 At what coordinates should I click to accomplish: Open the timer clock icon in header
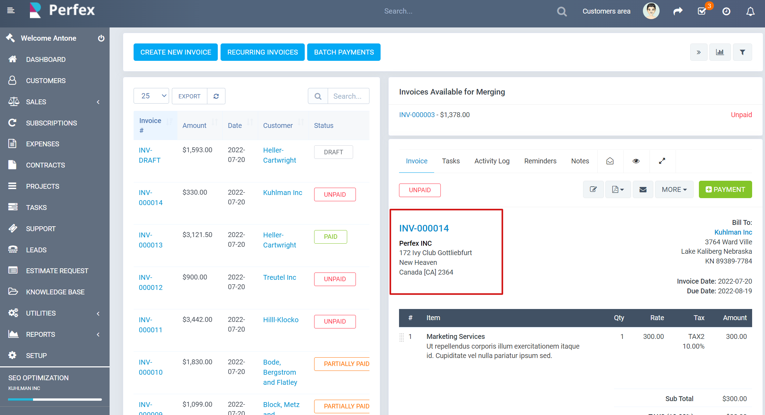pos(726,11)
